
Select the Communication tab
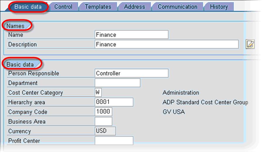click(x=177, y=7)
